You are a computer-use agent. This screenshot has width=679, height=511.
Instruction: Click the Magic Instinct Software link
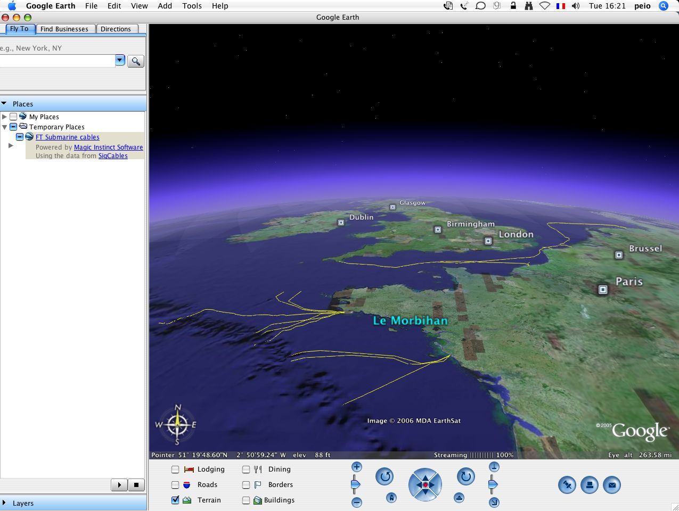click(108, 147)
